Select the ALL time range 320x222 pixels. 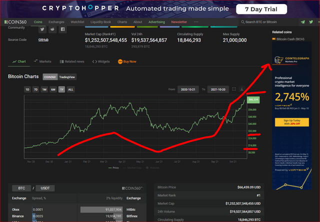(x=70, y=89)
